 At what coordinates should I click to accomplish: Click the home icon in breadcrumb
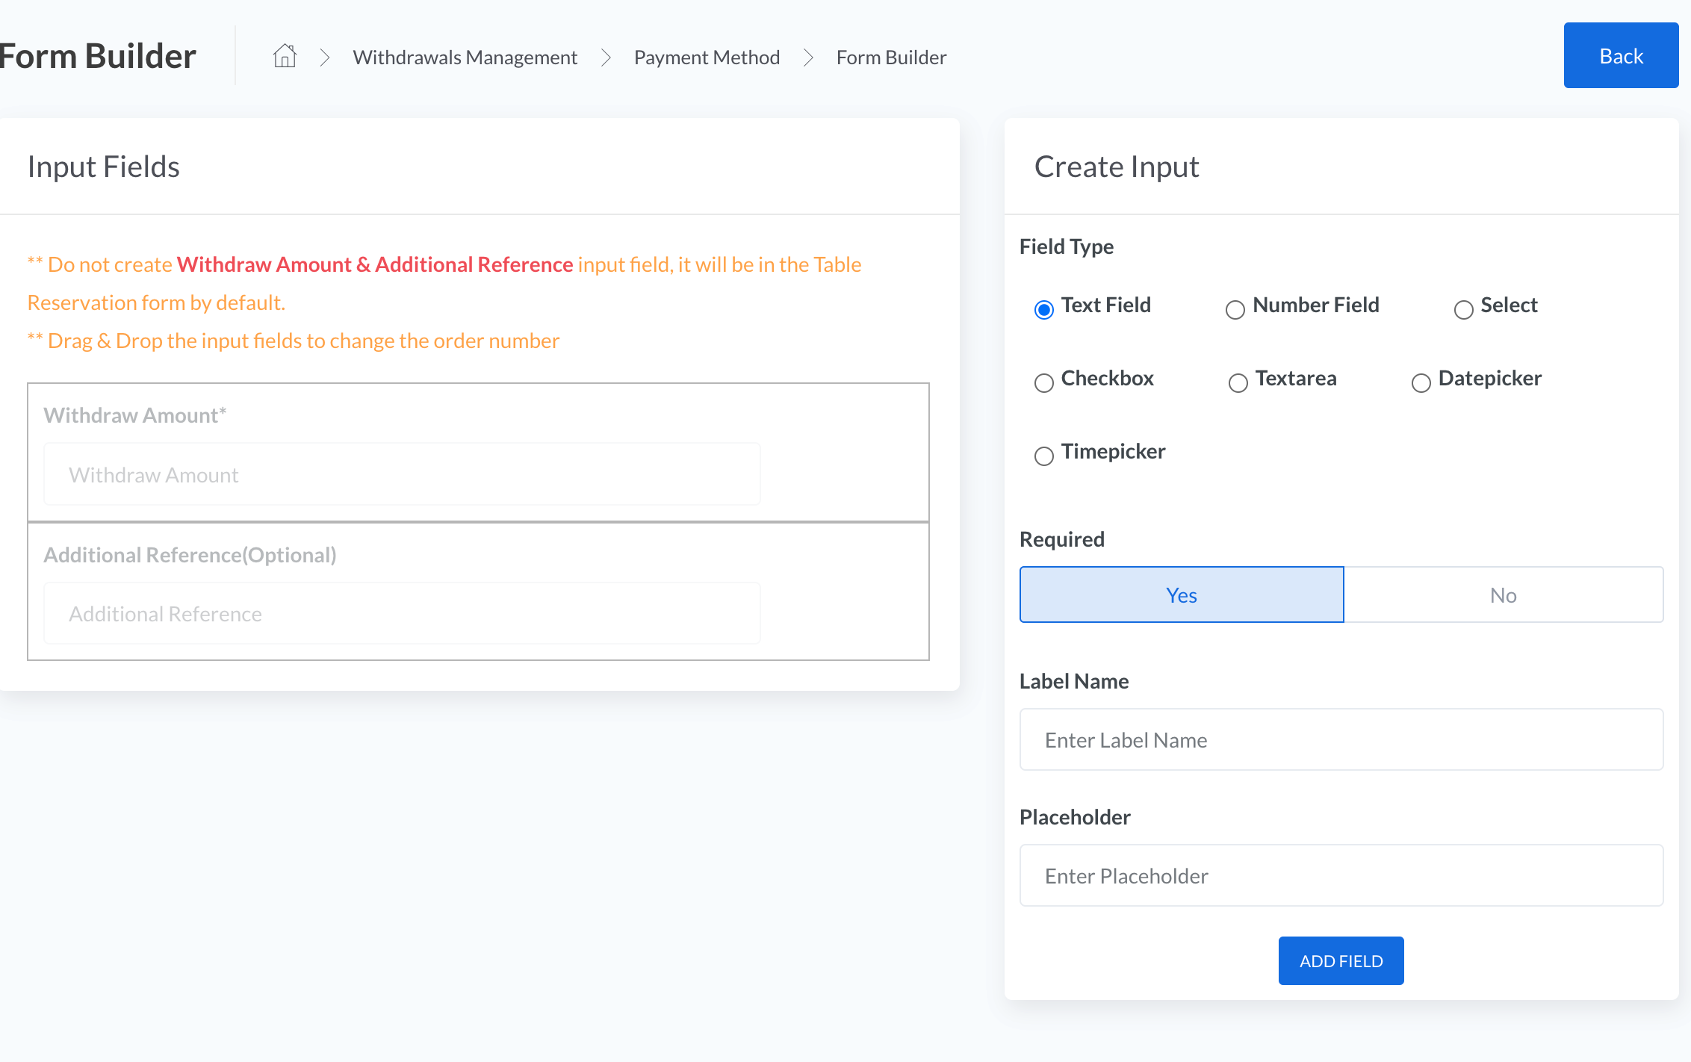point(285,57)
